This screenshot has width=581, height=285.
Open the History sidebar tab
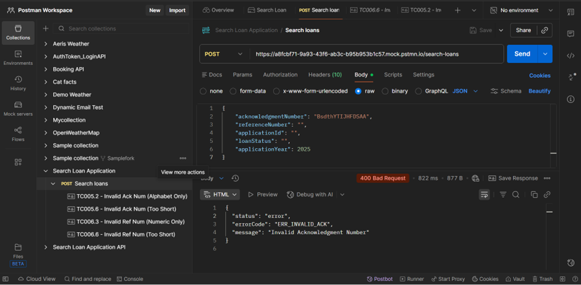(18, 83)
